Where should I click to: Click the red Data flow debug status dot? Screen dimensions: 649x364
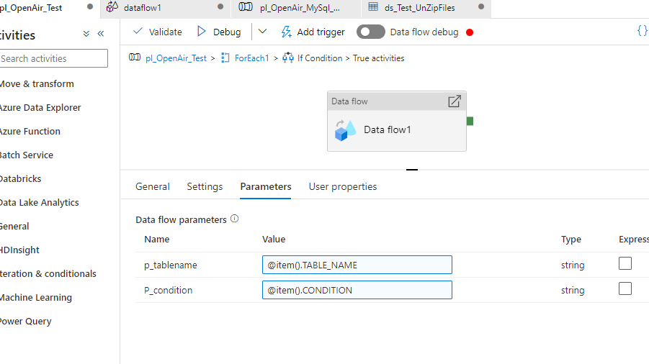pyautogui.click(x=470, y=32)
